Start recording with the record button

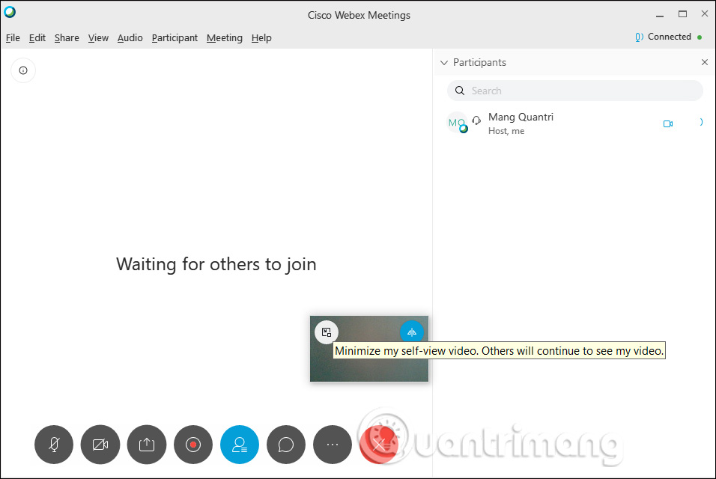(x=193, y=445)
